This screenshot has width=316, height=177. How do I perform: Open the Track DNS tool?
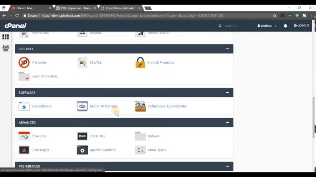tap(97, 136)
